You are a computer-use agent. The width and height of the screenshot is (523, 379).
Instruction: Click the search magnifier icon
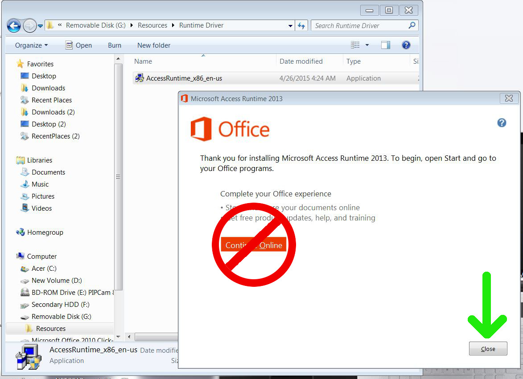(x=412, y=25)
